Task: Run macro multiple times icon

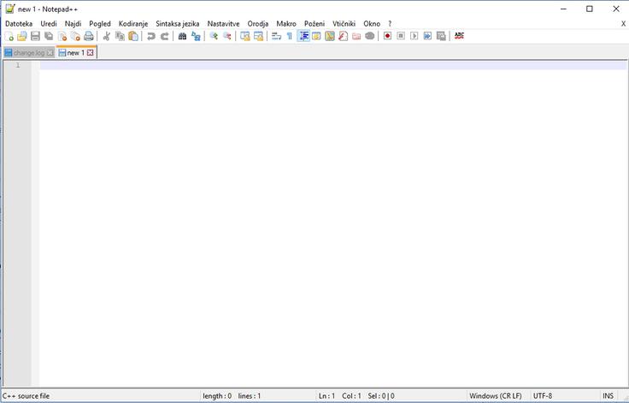Action: [427, 36]
